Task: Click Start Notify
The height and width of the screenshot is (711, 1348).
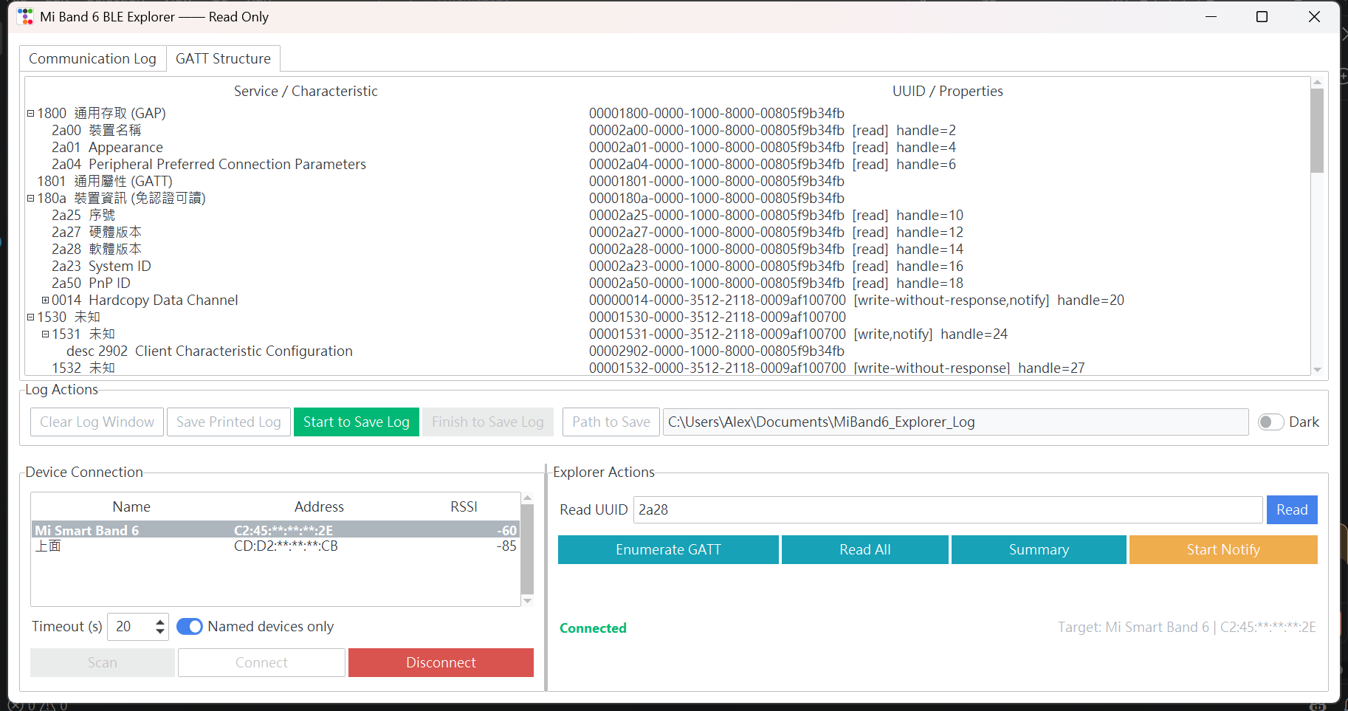Action: point(1223,549)
